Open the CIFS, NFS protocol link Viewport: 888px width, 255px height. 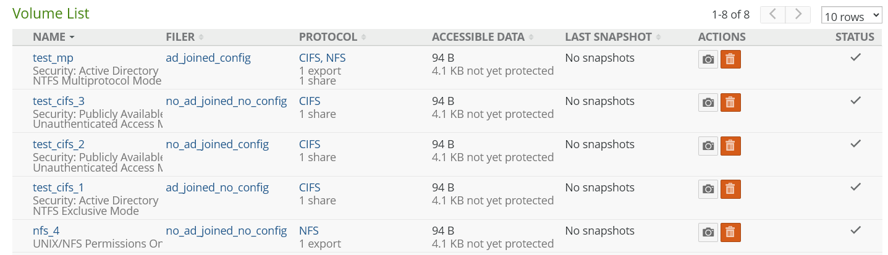323,58
